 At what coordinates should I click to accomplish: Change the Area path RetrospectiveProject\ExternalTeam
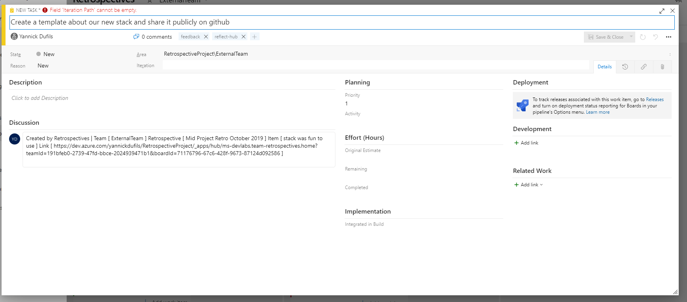pos(206,54)
